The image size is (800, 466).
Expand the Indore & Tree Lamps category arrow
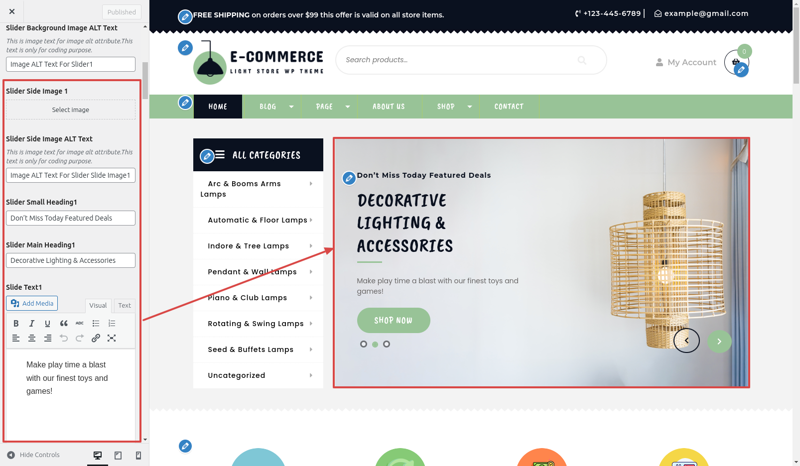click(x=311, y=246)
